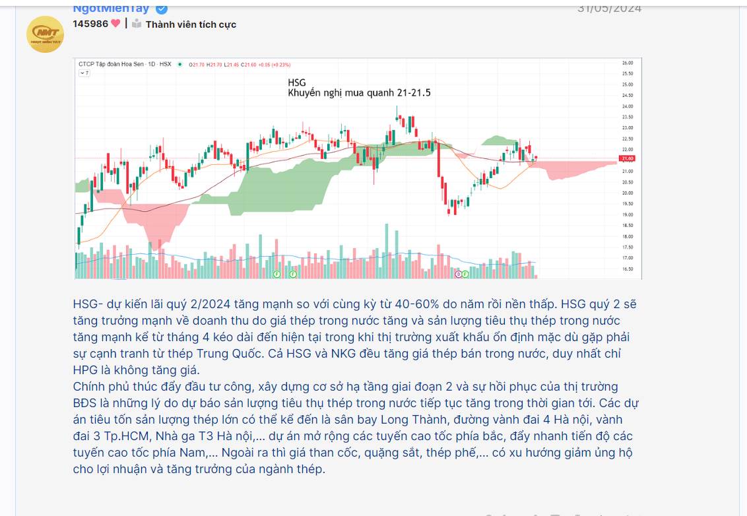Viewport: 747px width, 516px height.
Task: Click the NMT user avatar
Action: tap(45, 34)
